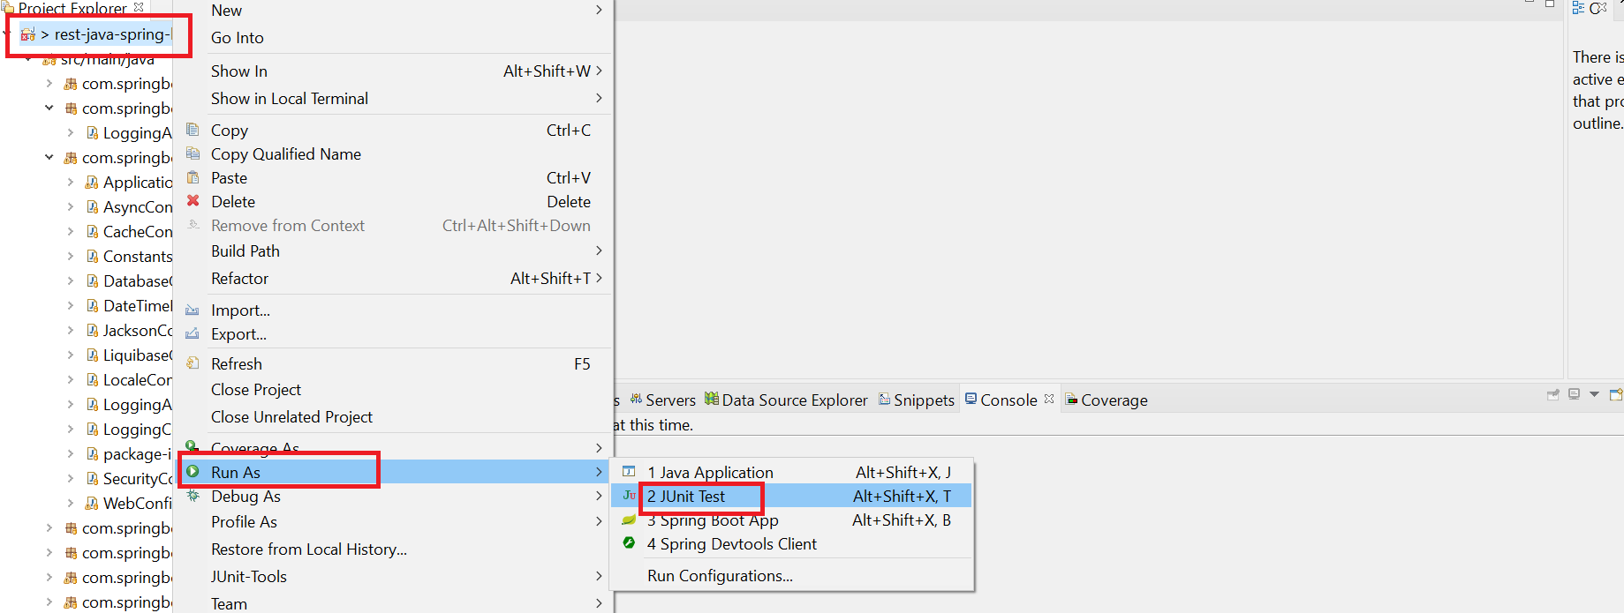Open Run Configurations... dialog

(x=792, y=575)
